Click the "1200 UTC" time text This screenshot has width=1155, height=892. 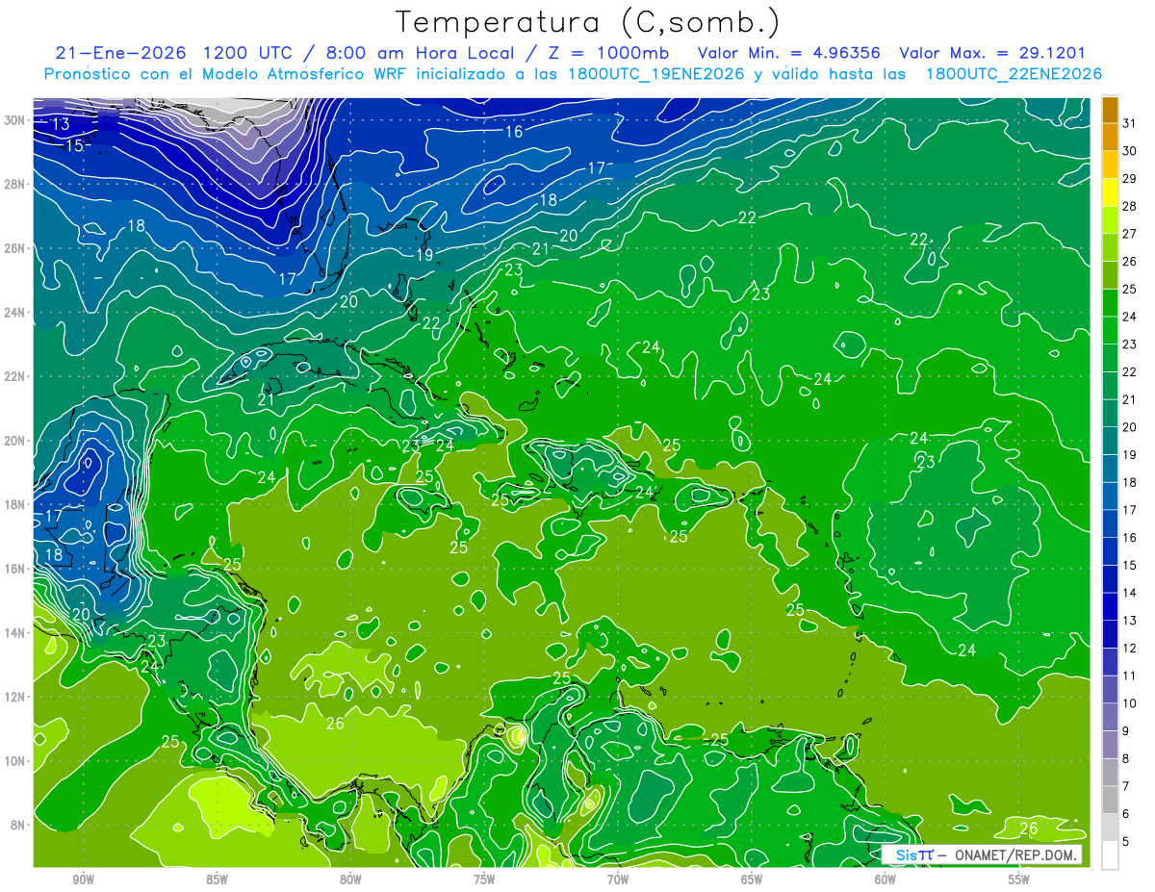[x=246, y=53]
